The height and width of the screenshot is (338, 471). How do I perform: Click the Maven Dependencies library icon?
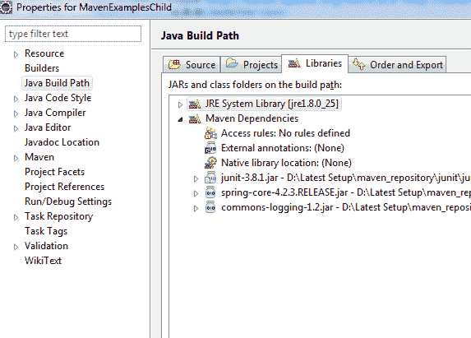(x=195, y=118)
